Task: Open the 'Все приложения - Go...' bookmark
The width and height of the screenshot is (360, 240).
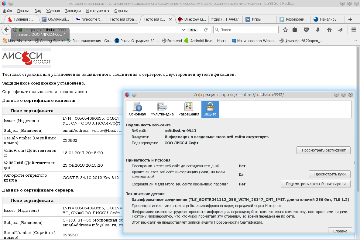Action: point(90,41)
